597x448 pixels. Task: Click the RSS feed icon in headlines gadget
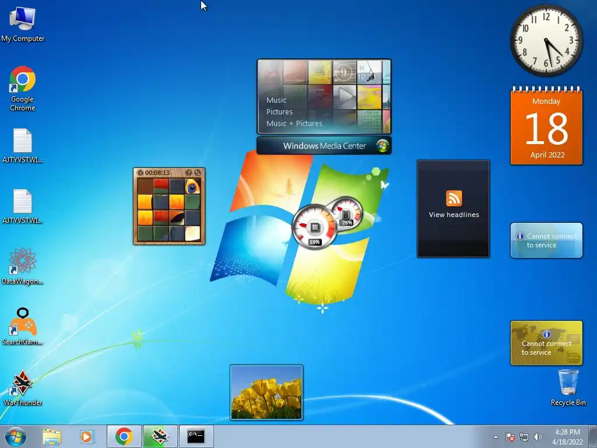454,198
